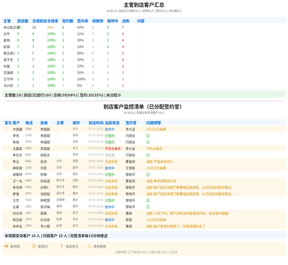Click the 洽谈失败 status in 李云's row
The height and width of the screenshot is (265, 288).
[x=111, y=162]
